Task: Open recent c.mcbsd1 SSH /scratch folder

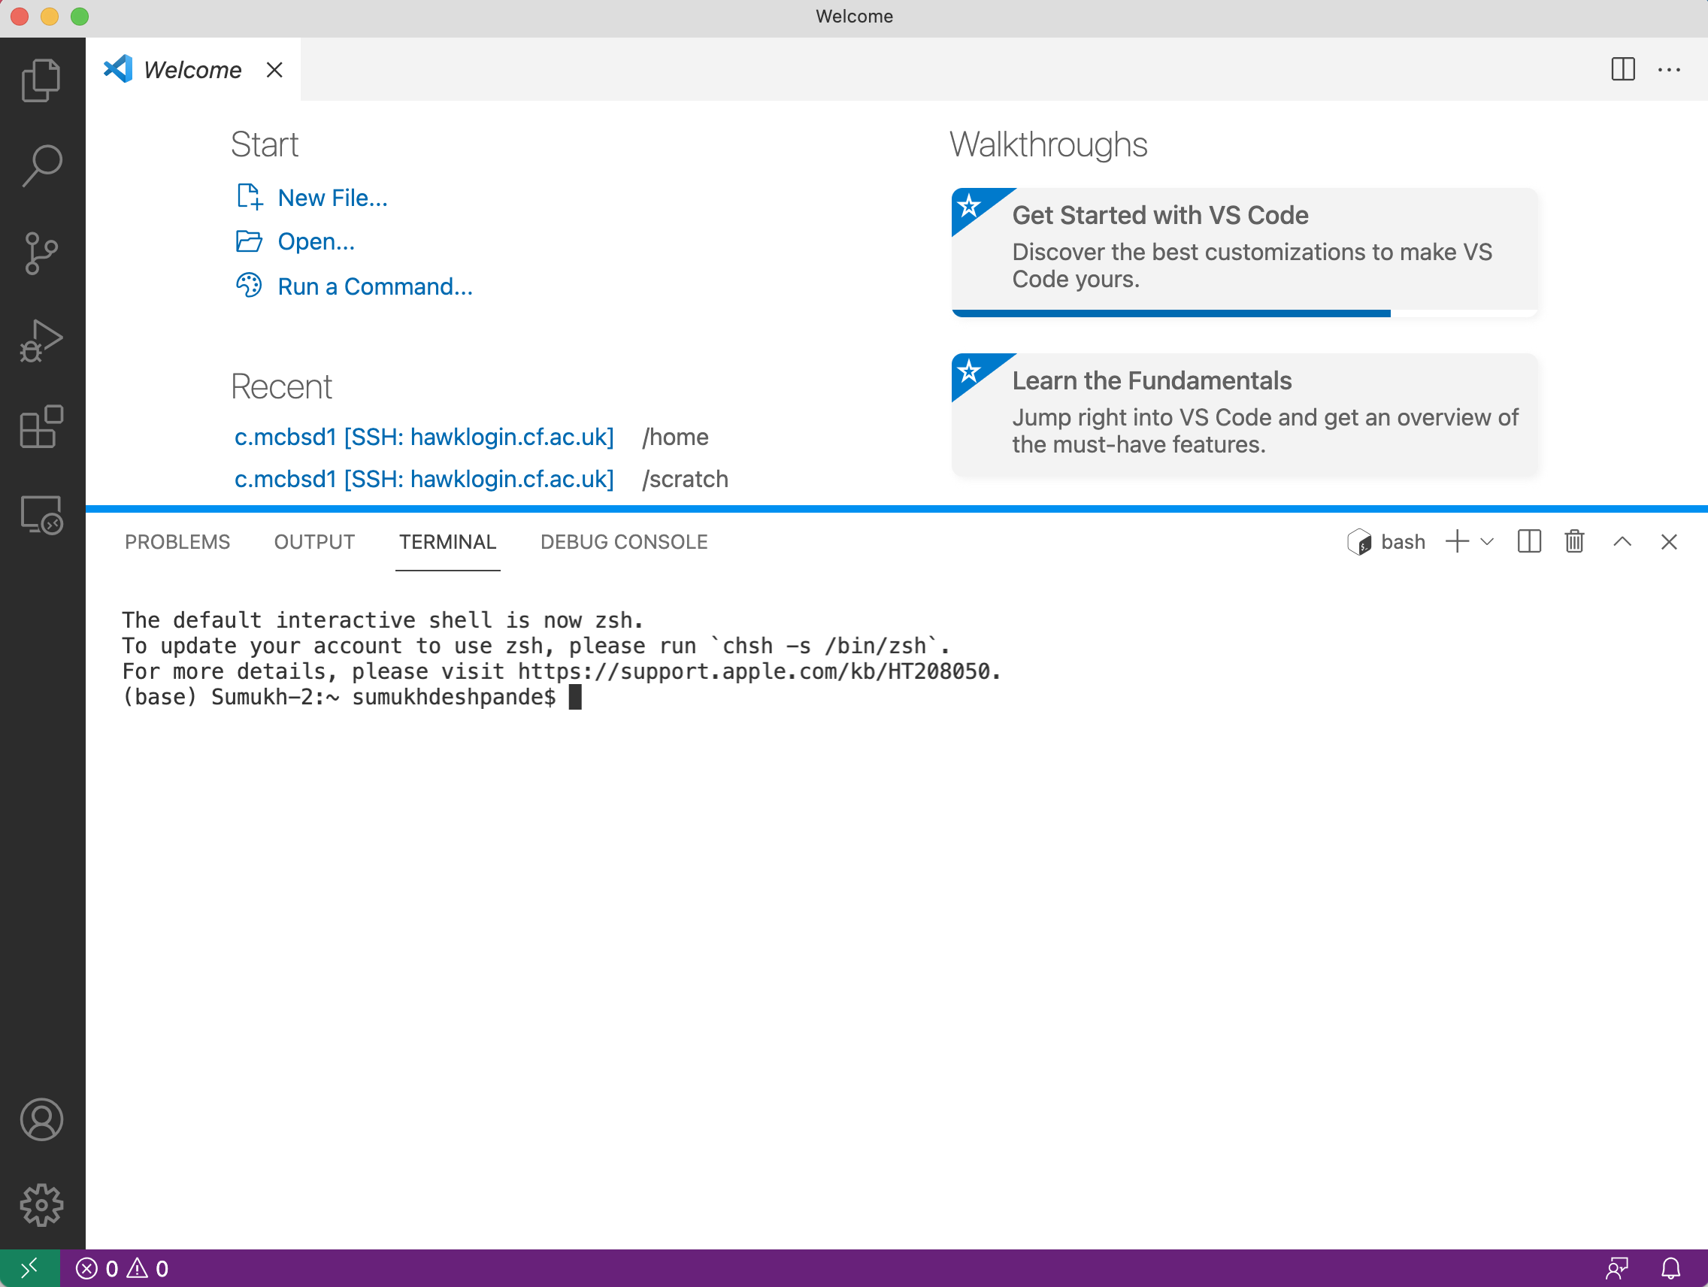Action: click(424, 479)
